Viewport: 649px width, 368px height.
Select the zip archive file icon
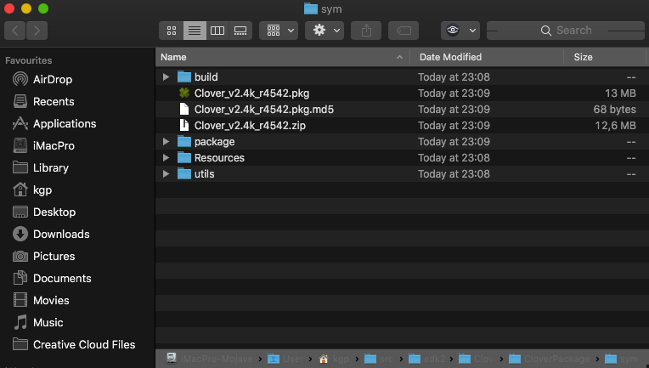pyautogui.click(x=184, y=126)
